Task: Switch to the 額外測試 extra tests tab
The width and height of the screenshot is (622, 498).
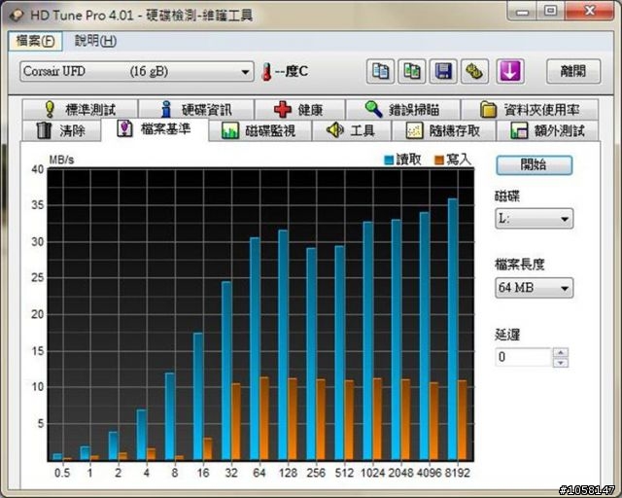Action: click(547, 130)
